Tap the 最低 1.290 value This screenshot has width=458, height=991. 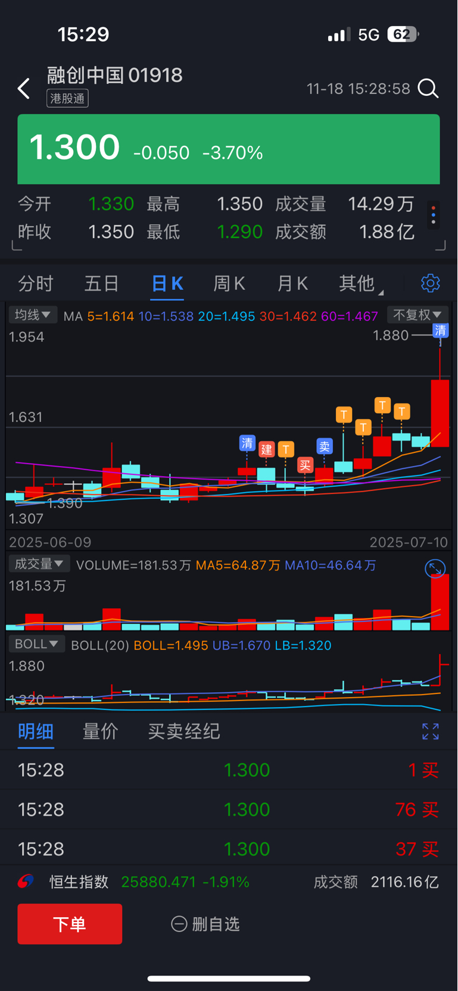239,232
